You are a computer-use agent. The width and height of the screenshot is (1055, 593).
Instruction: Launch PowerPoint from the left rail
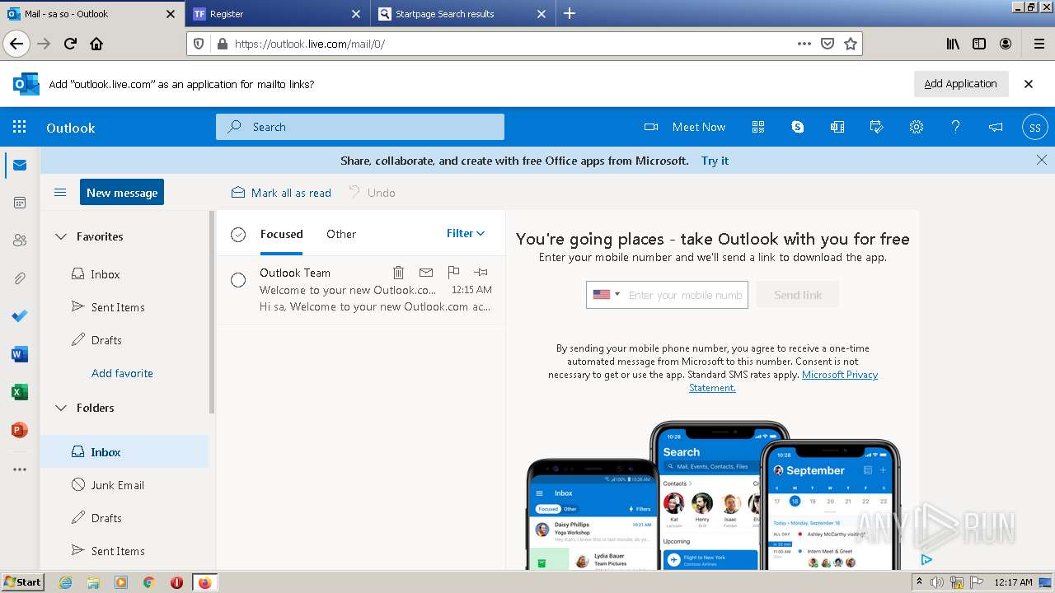pyautogui.click(x=20, y=430)
